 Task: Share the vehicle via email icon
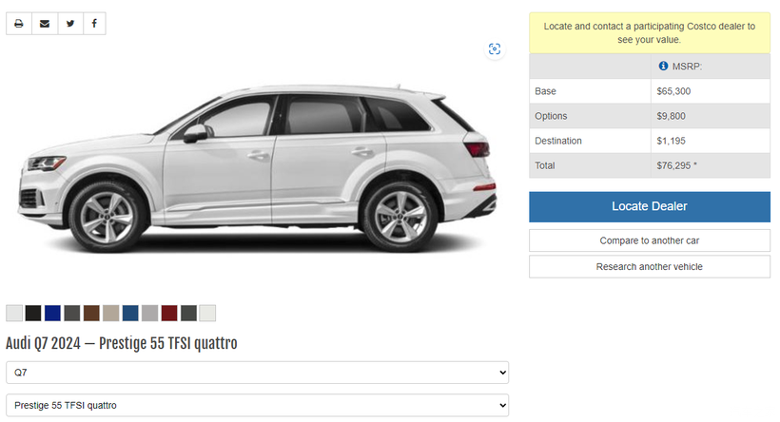click(45, 24)
